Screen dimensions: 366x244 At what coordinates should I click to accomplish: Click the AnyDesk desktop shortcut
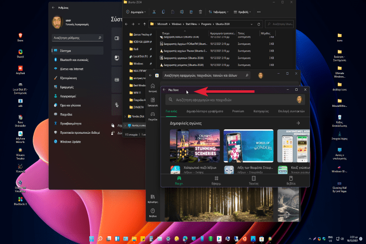20,70
